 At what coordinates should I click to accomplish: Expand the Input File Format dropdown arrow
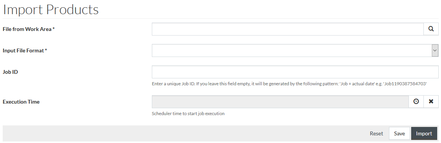[435, 50]
